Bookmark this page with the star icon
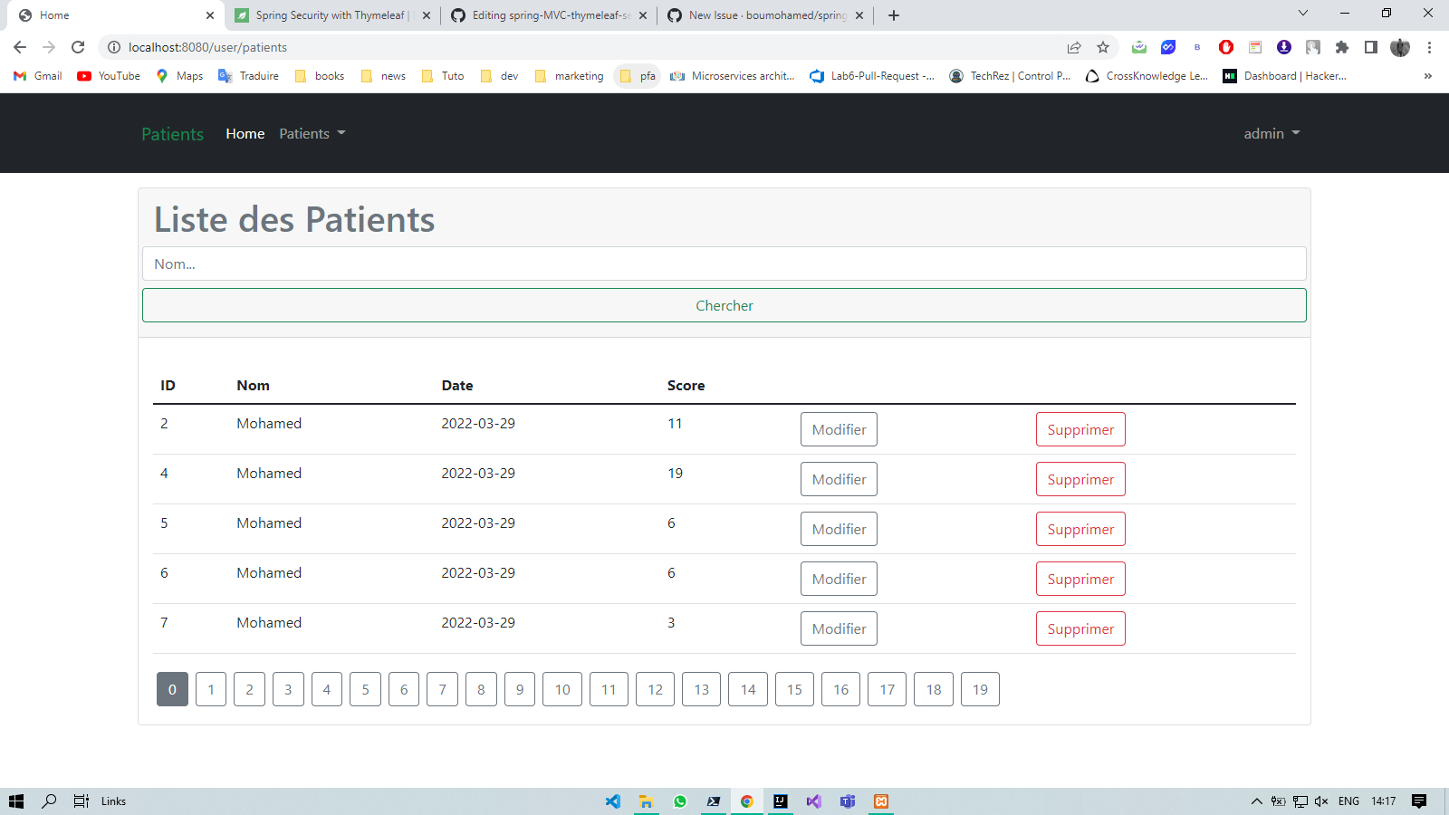Screen dimensions: 1449x815 click(1102, 47)
